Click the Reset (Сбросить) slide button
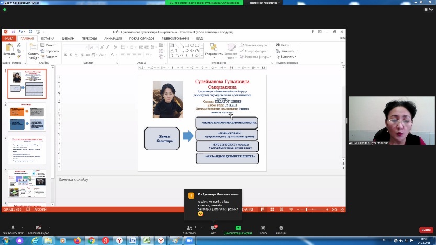Viewport: 436px width, 245px height. point(51,51)
